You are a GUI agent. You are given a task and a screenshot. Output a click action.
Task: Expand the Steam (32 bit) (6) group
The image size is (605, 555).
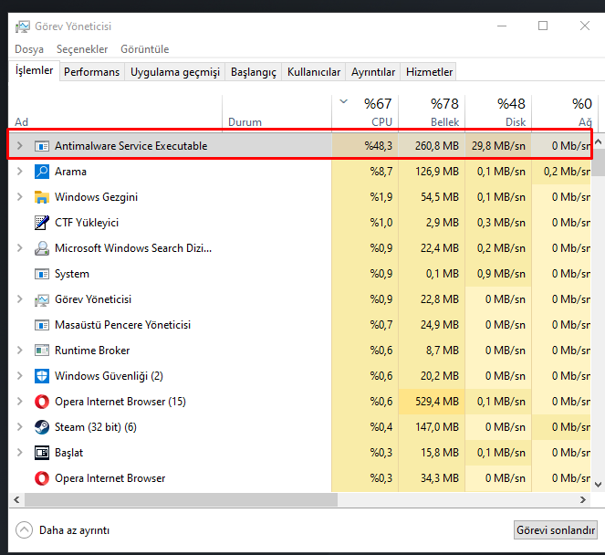20,427
